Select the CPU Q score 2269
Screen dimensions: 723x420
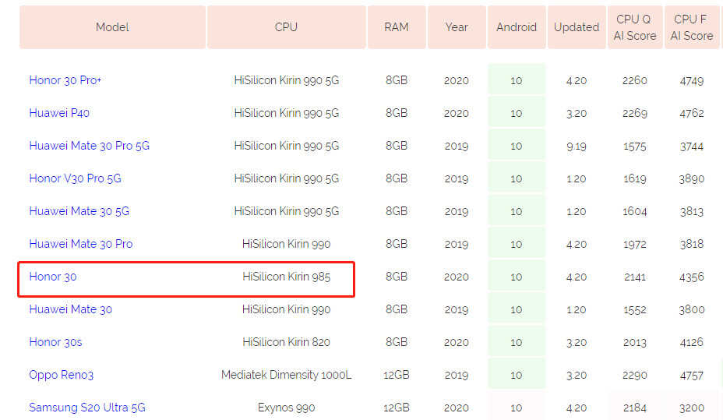pos(635,114)
